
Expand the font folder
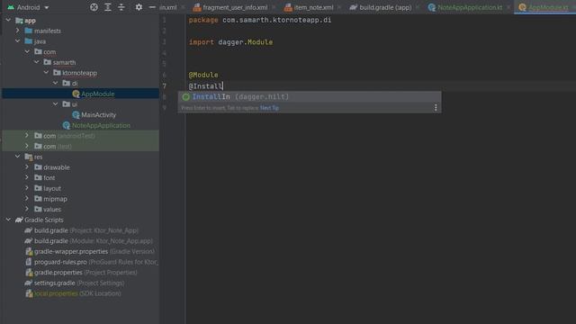(x=27, y=178)
